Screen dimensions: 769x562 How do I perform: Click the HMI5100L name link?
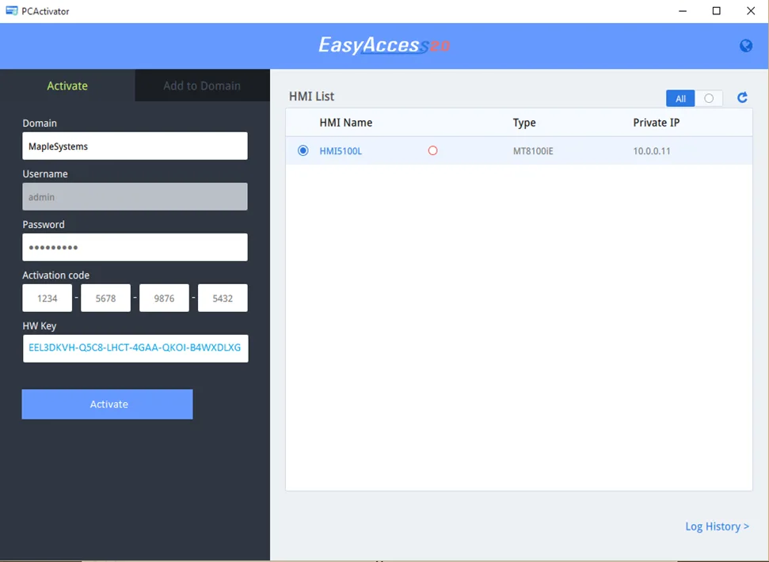[x=341, y=151]
